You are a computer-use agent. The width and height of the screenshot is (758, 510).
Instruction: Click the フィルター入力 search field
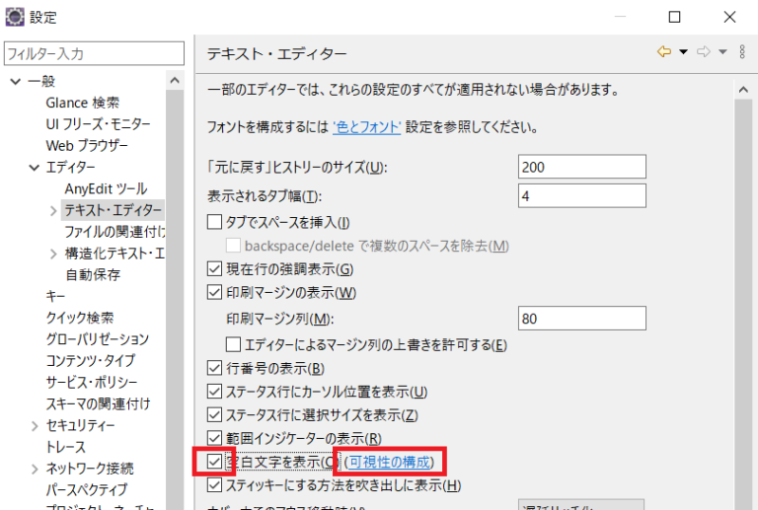(94, 52)
